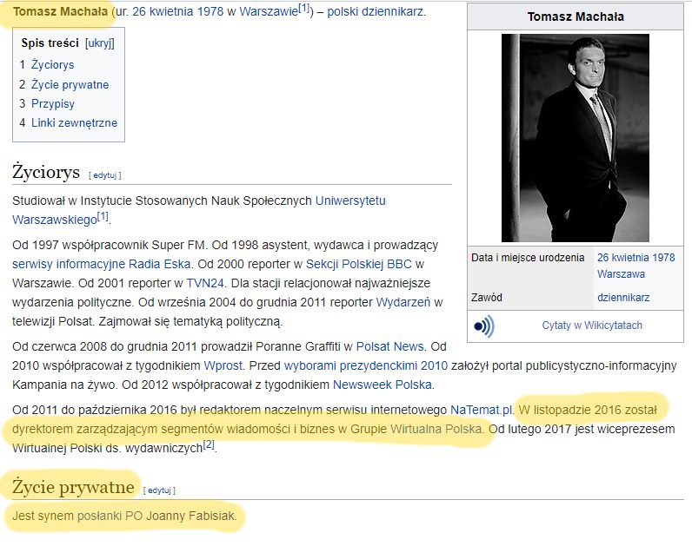Edit the Życie prywatne section

click(159, 490)
